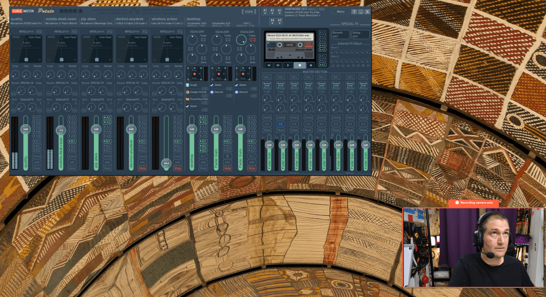Screen dimensions: 546x297
Task: Open EQ on quality strip's IntelliPan
Action: (39, 31)
